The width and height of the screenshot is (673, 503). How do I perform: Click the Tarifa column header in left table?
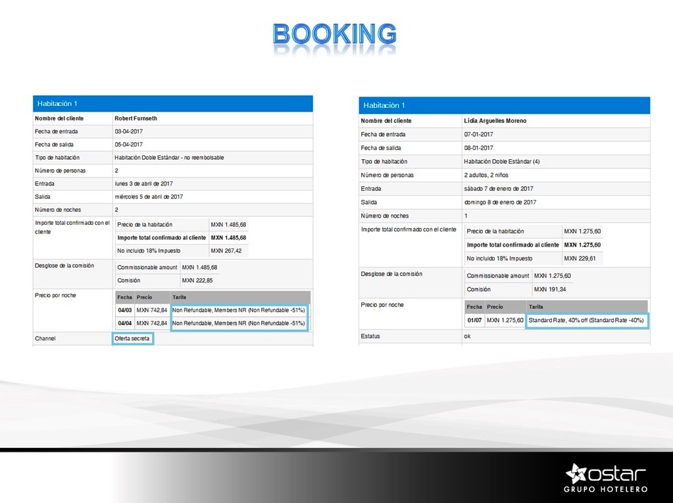179,297
